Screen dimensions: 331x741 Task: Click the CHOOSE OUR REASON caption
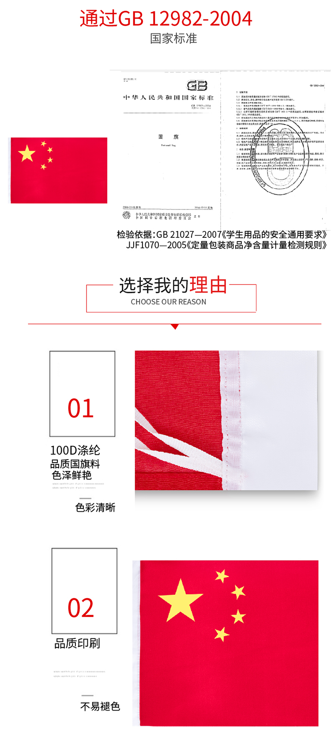tap(169, 302)
